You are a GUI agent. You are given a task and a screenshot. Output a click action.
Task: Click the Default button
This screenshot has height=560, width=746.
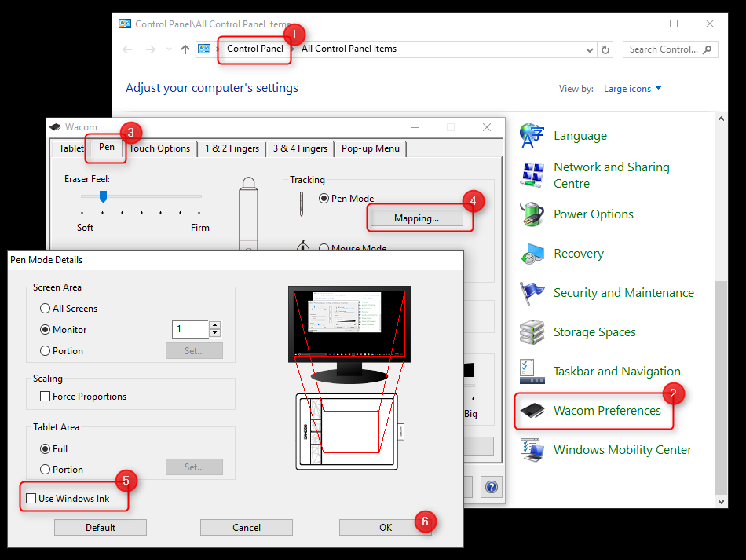[101, 527]
